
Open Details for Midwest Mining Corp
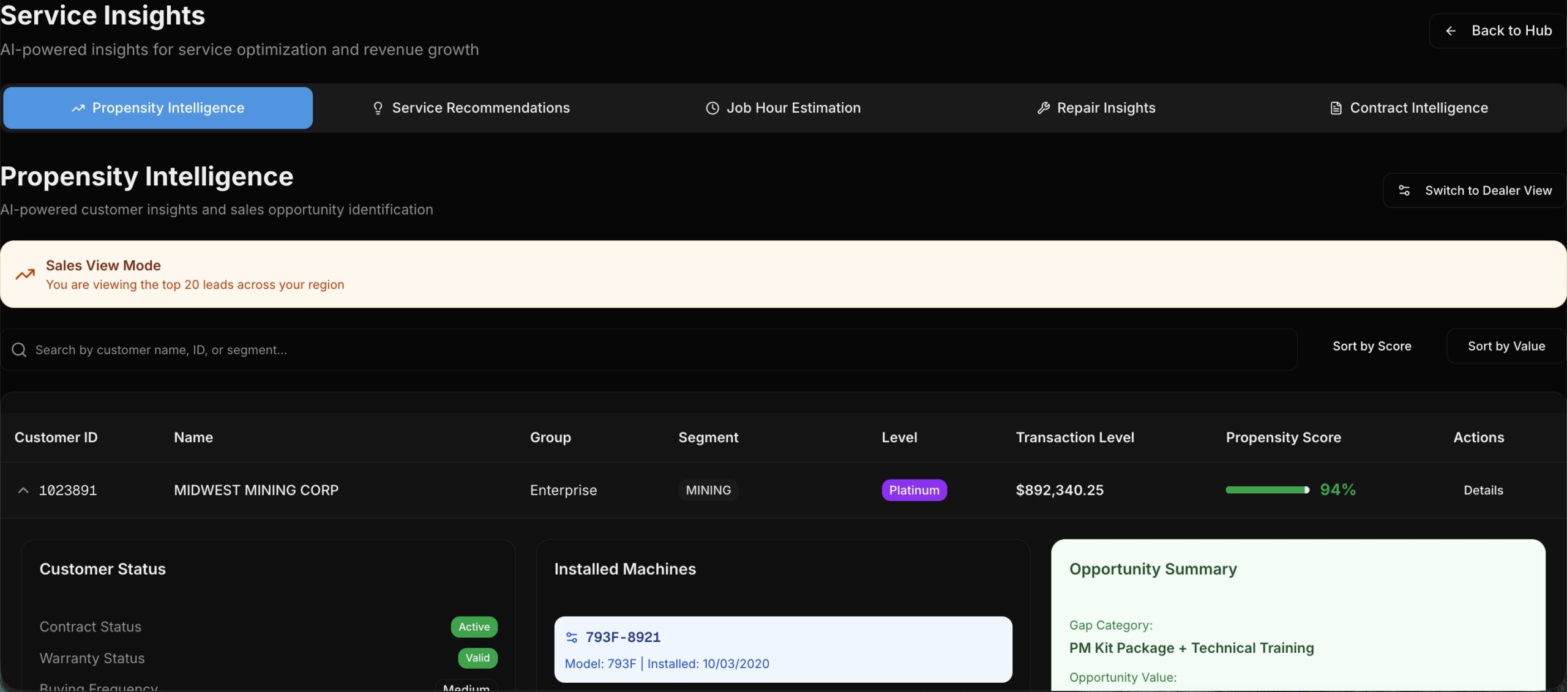coord(1483,490)
